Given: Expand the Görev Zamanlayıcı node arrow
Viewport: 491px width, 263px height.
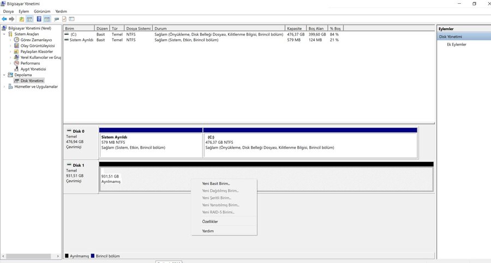Looking at the screenshot, I should 10,40.
